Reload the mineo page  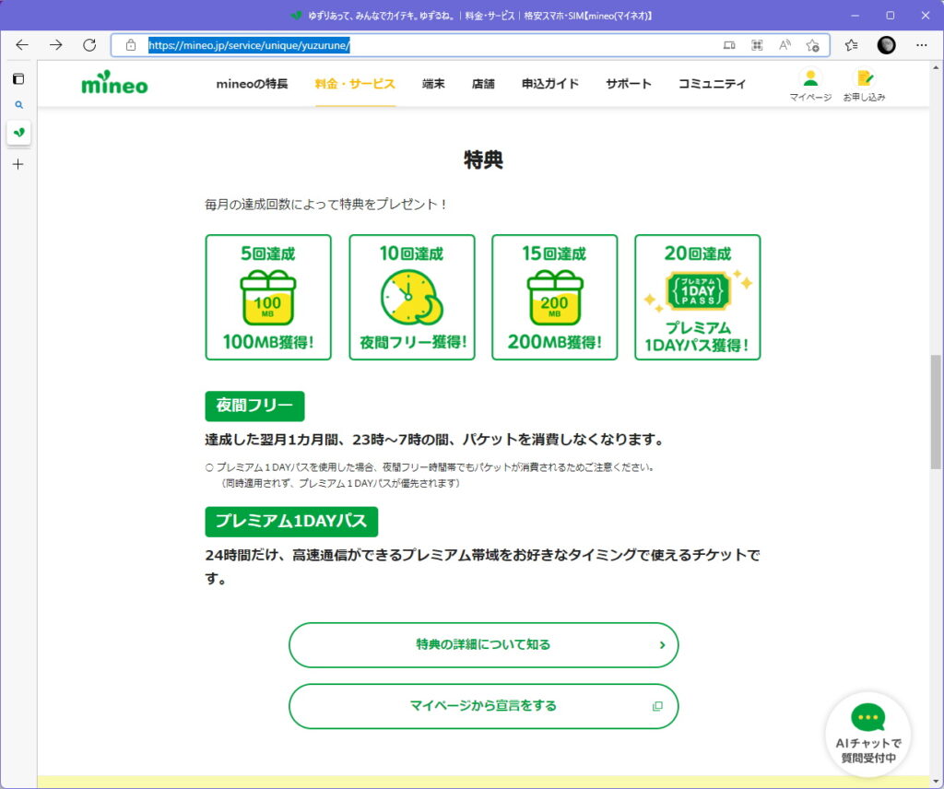point(89,45)
